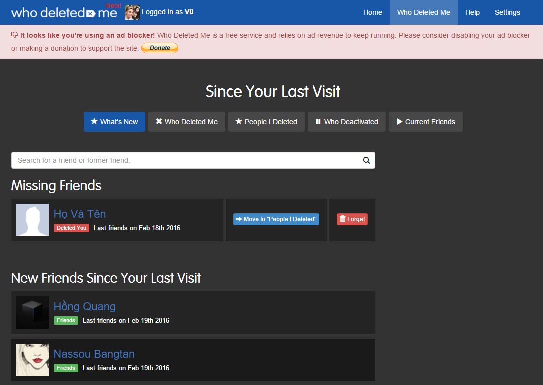Open the Họ Và Tên name link

click(80, 214)
